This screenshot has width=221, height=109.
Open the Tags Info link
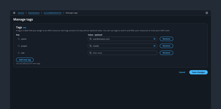tap(25, 28)
